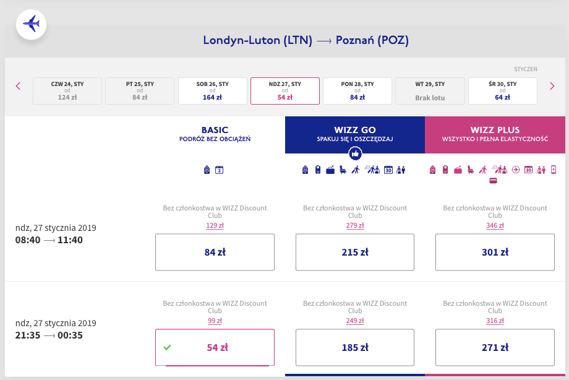Image resolution: width=569 pixels, height=380 pixels.
Task: Click the thumbs-up icon under WIZZ GO
Action: pyautogui.click(x=355, y=153)
